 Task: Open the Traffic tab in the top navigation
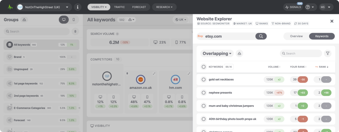click(119, 7)
